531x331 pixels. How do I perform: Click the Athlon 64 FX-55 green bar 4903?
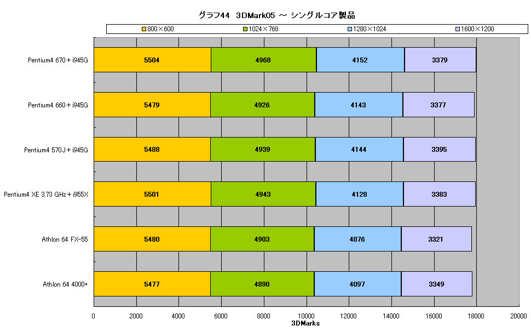[x=262, y=239]
